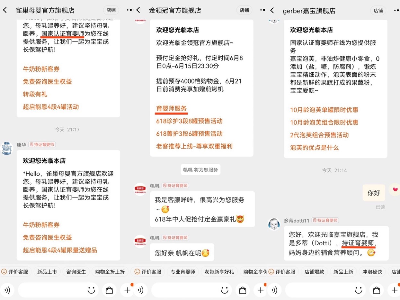Select 咨询医生 quick tab
The image size is (400, 300).
(x=76, y=272)
